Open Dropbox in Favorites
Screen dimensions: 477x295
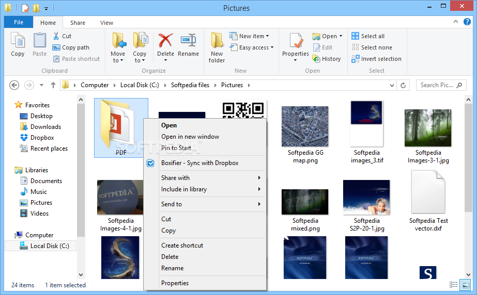point(37,138)
